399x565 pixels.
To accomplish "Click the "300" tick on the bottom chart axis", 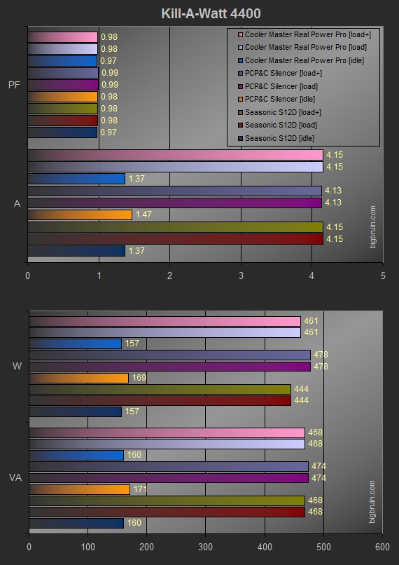I will click(206, 547).
